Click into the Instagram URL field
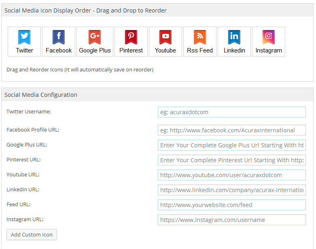 click(x=231, y=220)
